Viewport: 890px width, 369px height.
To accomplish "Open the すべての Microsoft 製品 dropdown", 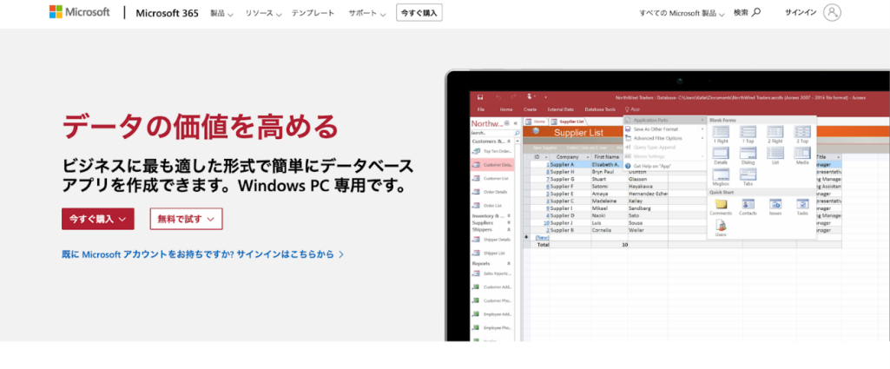I will pyautogui.click(x=682, y=12).
